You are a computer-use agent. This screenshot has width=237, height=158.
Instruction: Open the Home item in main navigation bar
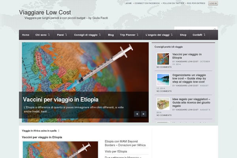coord(26,35)
